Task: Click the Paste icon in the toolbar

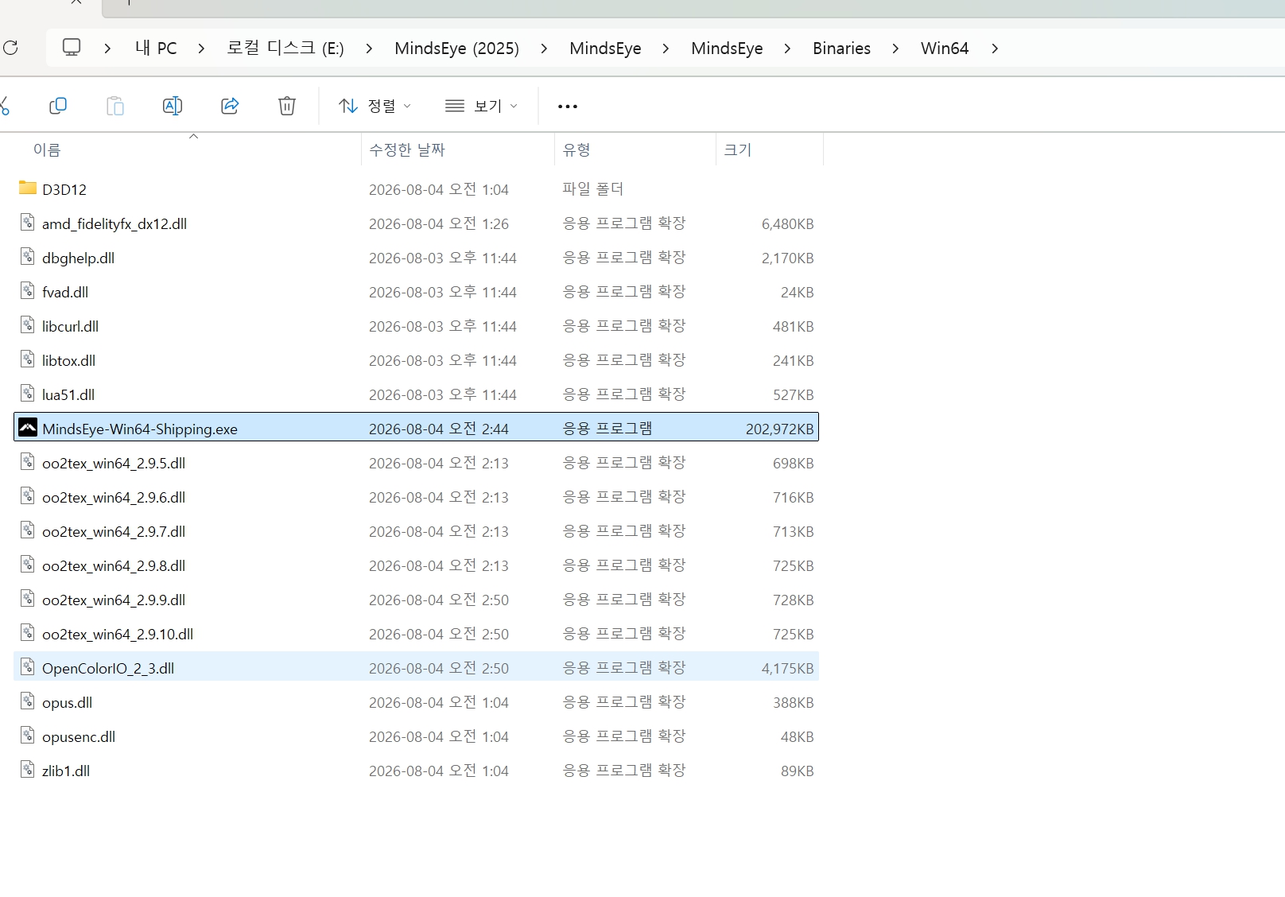Action: 115,106
